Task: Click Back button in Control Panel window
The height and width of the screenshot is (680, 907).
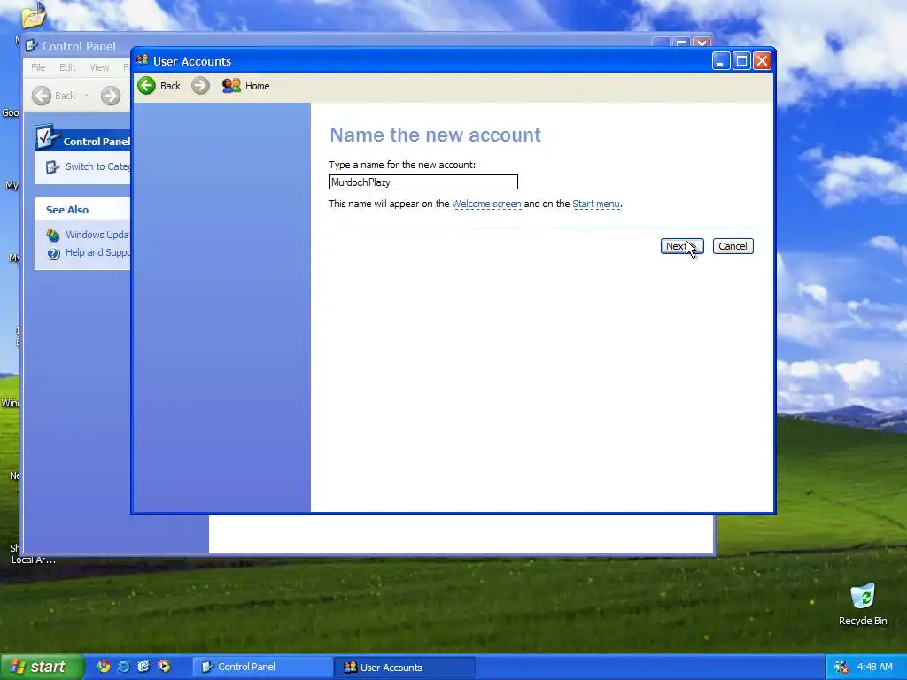Action: click(x=53, y=96)
